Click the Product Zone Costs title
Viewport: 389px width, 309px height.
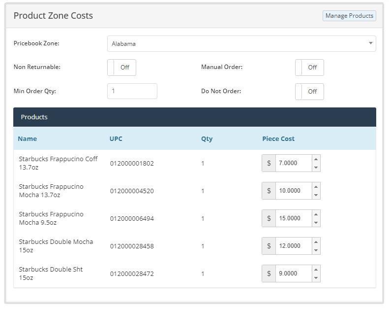[x=53, y=16]
